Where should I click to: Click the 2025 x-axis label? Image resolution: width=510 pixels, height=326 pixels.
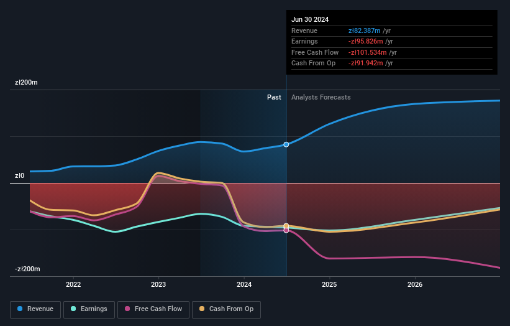(x=329, y=285)
